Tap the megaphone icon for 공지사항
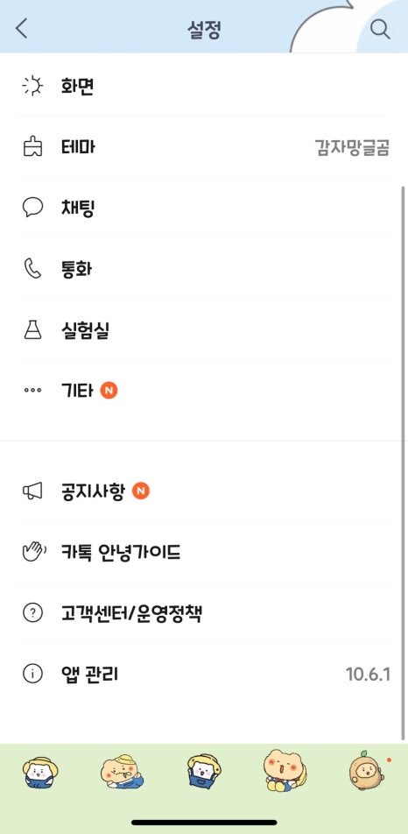Viewport: 408px width, 834px height. point(32,491)
